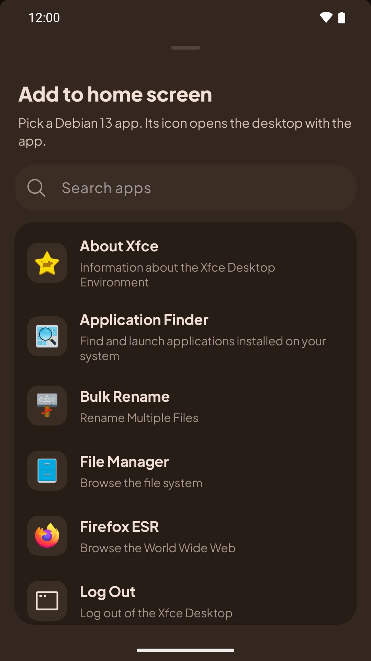This screenshot has height=661, width=371.
Task: Tap the navigation bar home pill
Action: click(185, 650)
